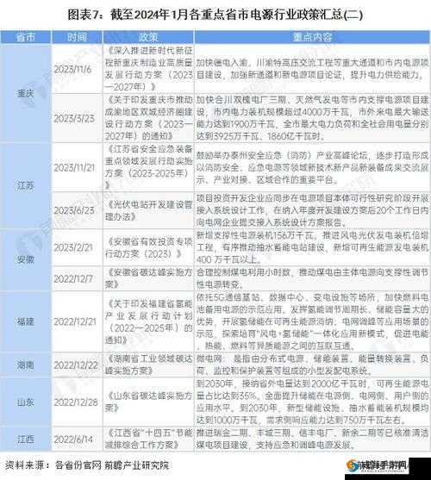Click policy 安徽省有效投资专项行动方案

(149, 247)
